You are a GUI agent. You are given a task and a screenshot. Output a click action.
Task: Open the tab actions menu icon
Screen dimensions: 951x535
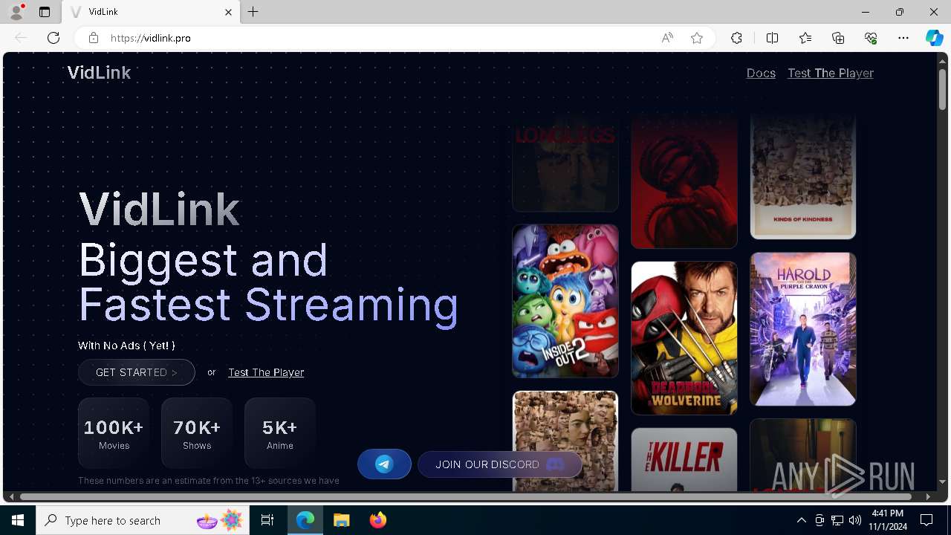[45, 12]
